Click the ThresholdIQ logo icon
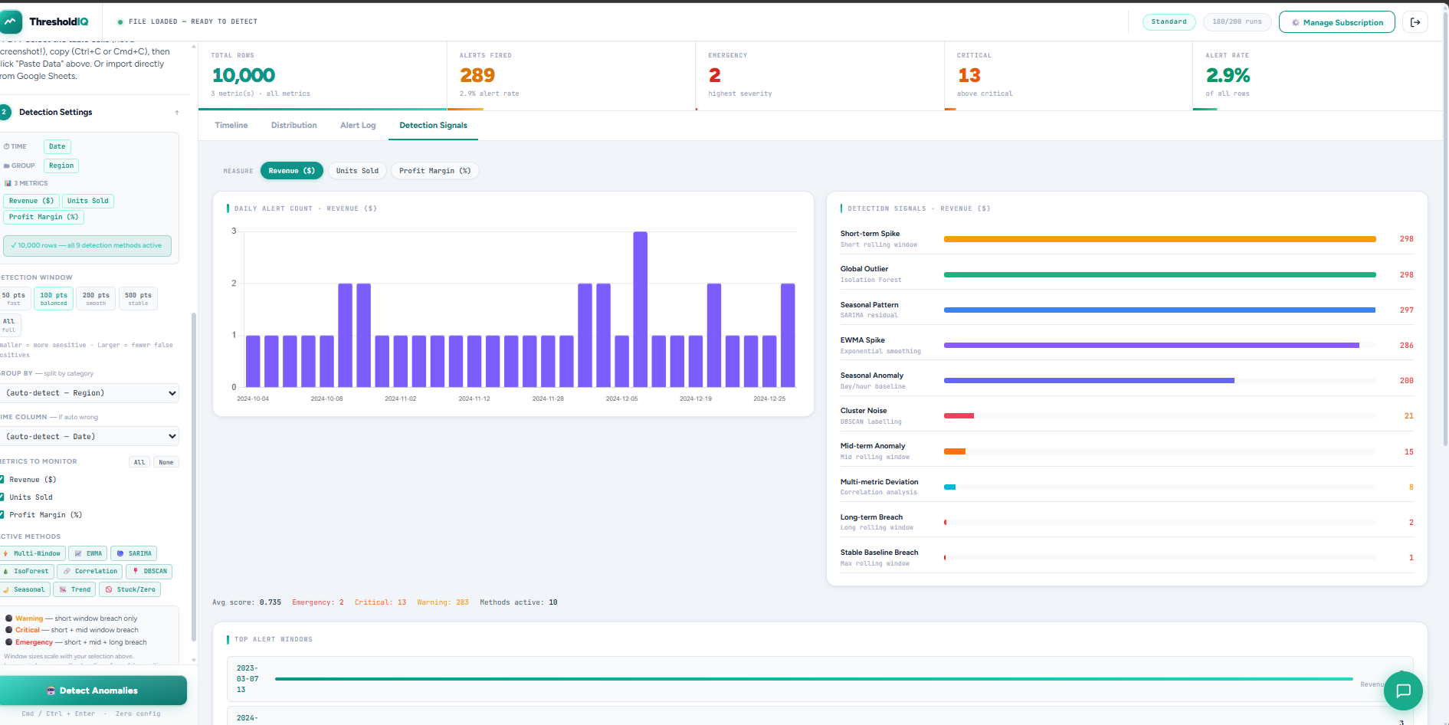This screenshot has width=1449, height=725. click(x=11, y=21)
